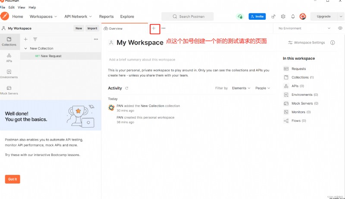
Task: Click the New Collection link in activity
Action: click(153, 106)
